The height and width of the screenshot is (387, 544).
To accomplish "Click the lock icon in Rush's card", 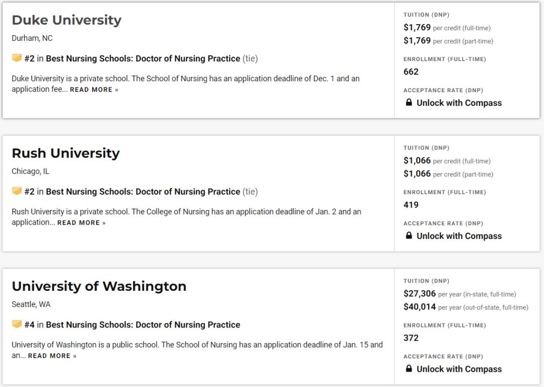I will 409,235.
